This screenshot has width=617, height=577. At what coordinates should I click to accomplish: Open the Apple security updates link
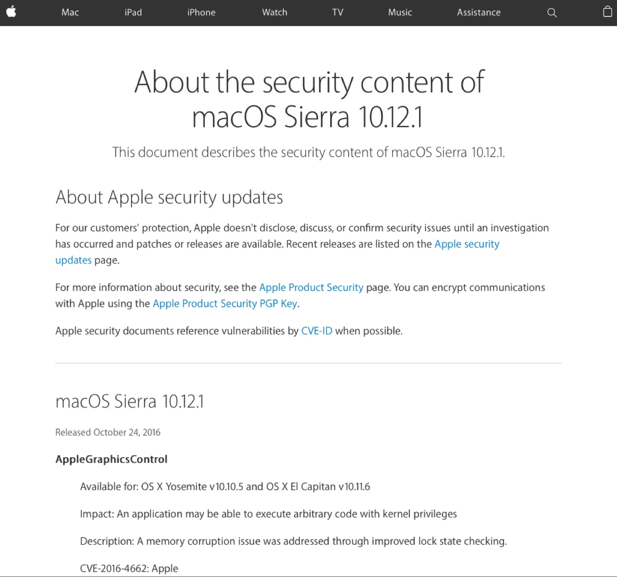pyautogui.click(x=466, y=244)
